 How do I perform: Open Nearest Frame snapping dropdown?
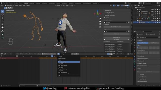coord(121,54)
